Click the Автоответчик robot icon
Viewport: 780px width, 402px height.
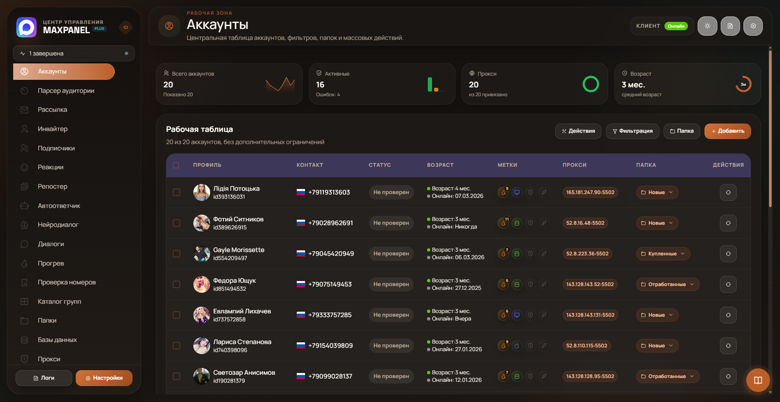(x=24, y=206)
